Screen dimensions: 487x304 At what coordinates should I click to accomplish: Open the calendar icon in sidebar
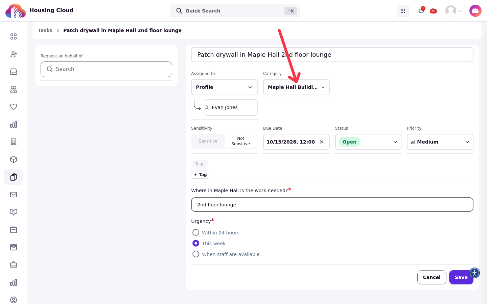click(x=14, y=230)
